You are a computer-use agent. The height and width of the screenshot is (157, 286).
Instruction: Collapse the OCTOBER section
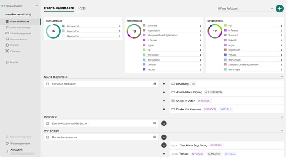click(x=282, y=117)
